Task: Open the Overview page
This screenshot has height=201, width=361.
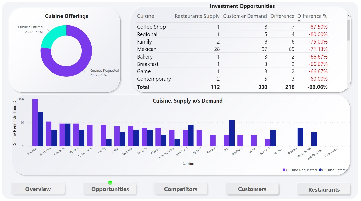Action: click(38, 189)
